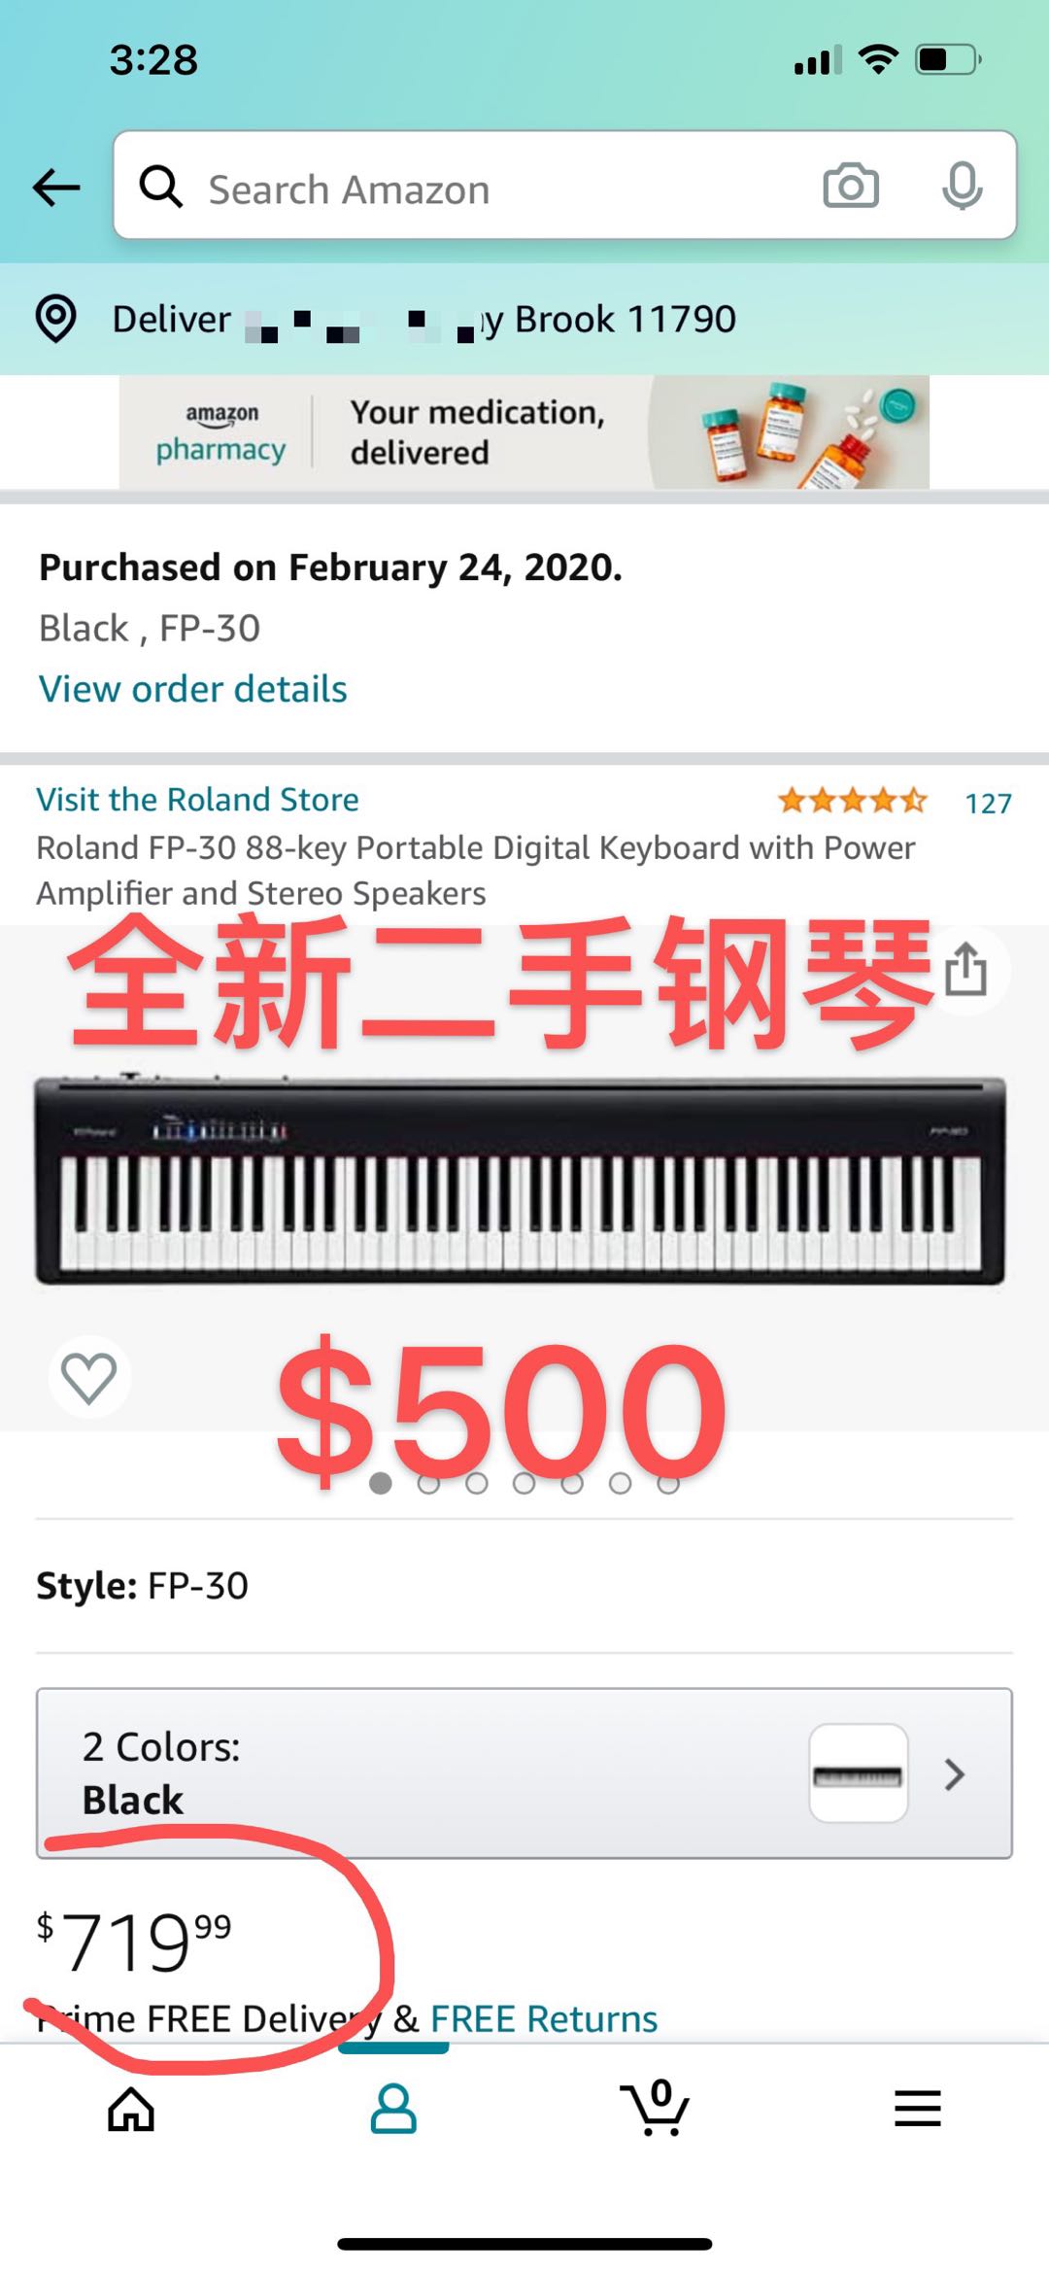Viewport: 1049px width, 2270px height.
Task: Tap the Amazon Pharmacy banner
Action: [x=524, y=432]
